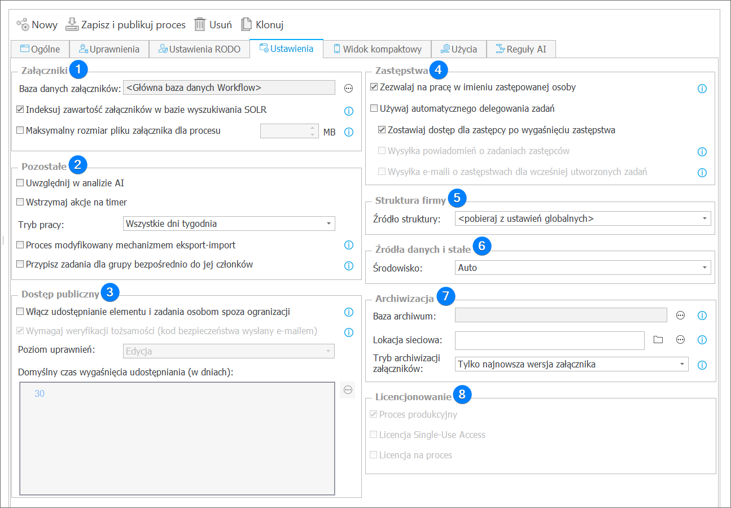Viewport: 731px width, 508px height.
Task: Click stepper arrows of maximum attachment size
Action: [312, 132]
